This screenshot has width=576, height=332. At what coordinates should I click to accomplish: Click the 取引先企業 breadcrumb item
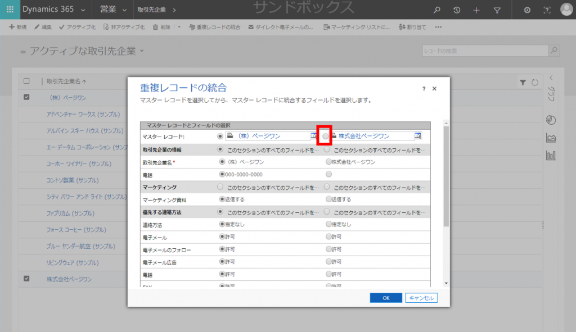coord(152,10)
